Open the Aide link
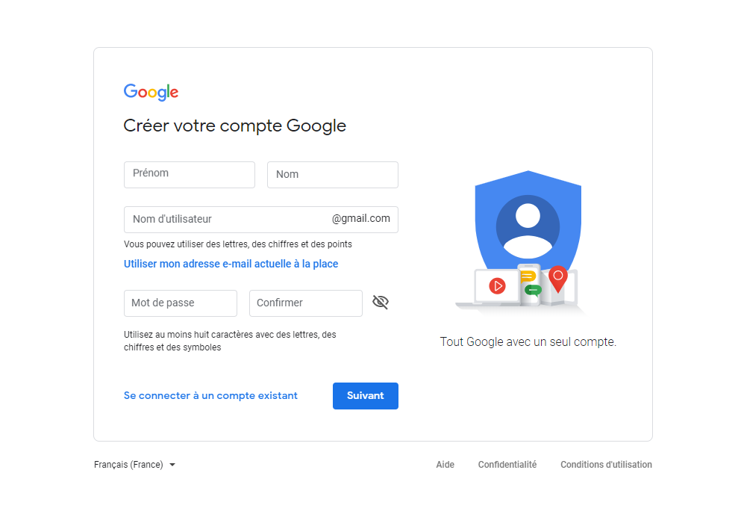Screen dimensions: 738x526 [x=445, y=465]
